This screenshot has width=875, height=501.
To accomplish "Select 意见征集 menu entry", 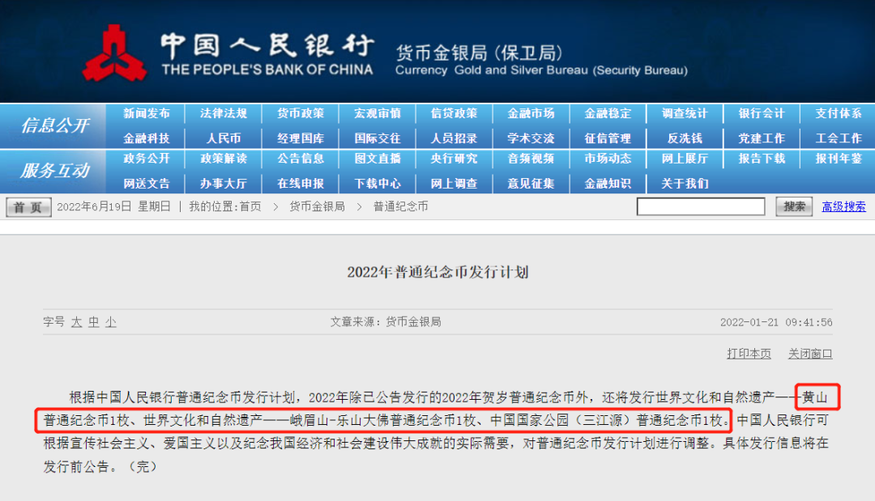I will pyautogui.click(x=531, y=184).
